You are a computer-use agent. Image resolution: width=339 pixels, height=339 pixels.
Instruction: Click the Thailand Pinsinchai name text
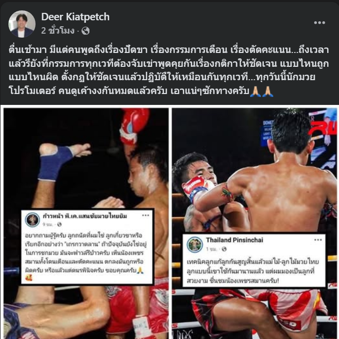(234, 240)
